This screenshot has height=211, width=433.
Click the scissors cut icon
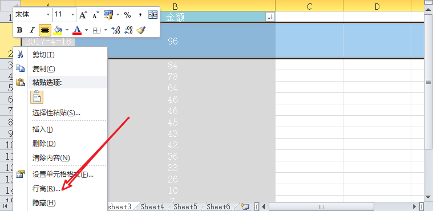pyautogui.click(x=20, y=54)
